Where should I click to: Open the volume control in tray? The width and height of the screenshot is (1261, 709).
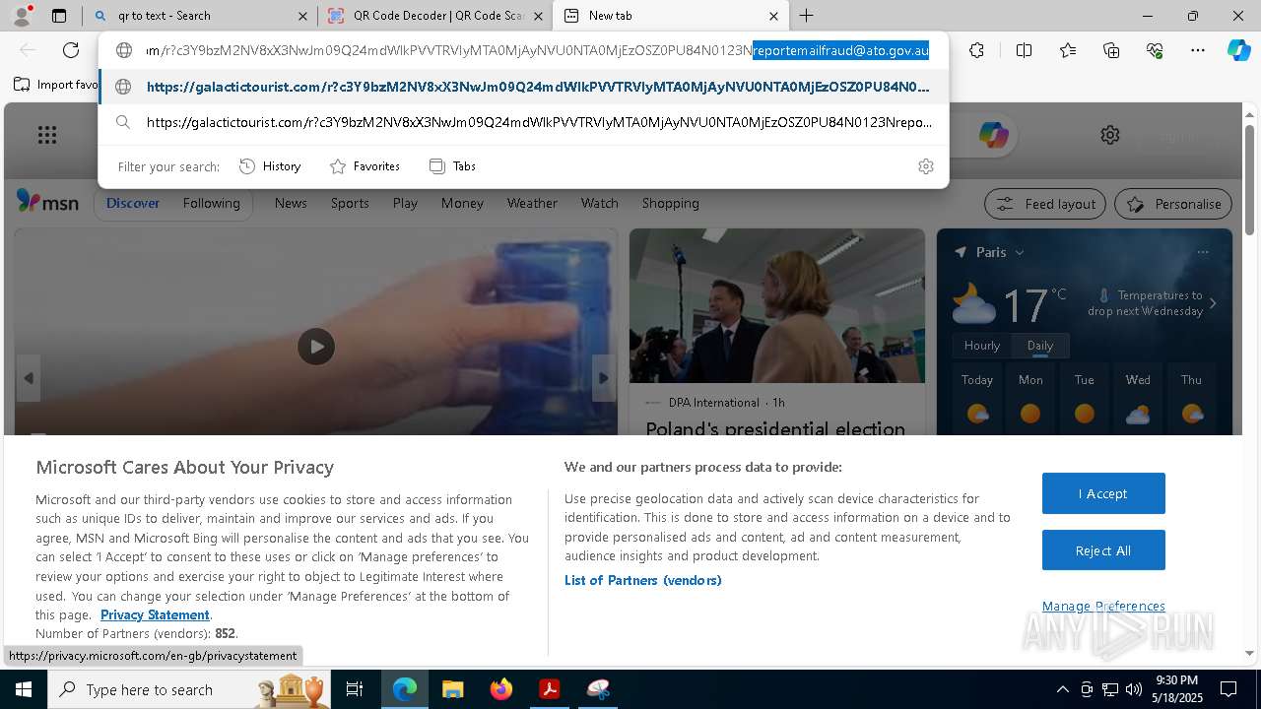point(1134,689)
